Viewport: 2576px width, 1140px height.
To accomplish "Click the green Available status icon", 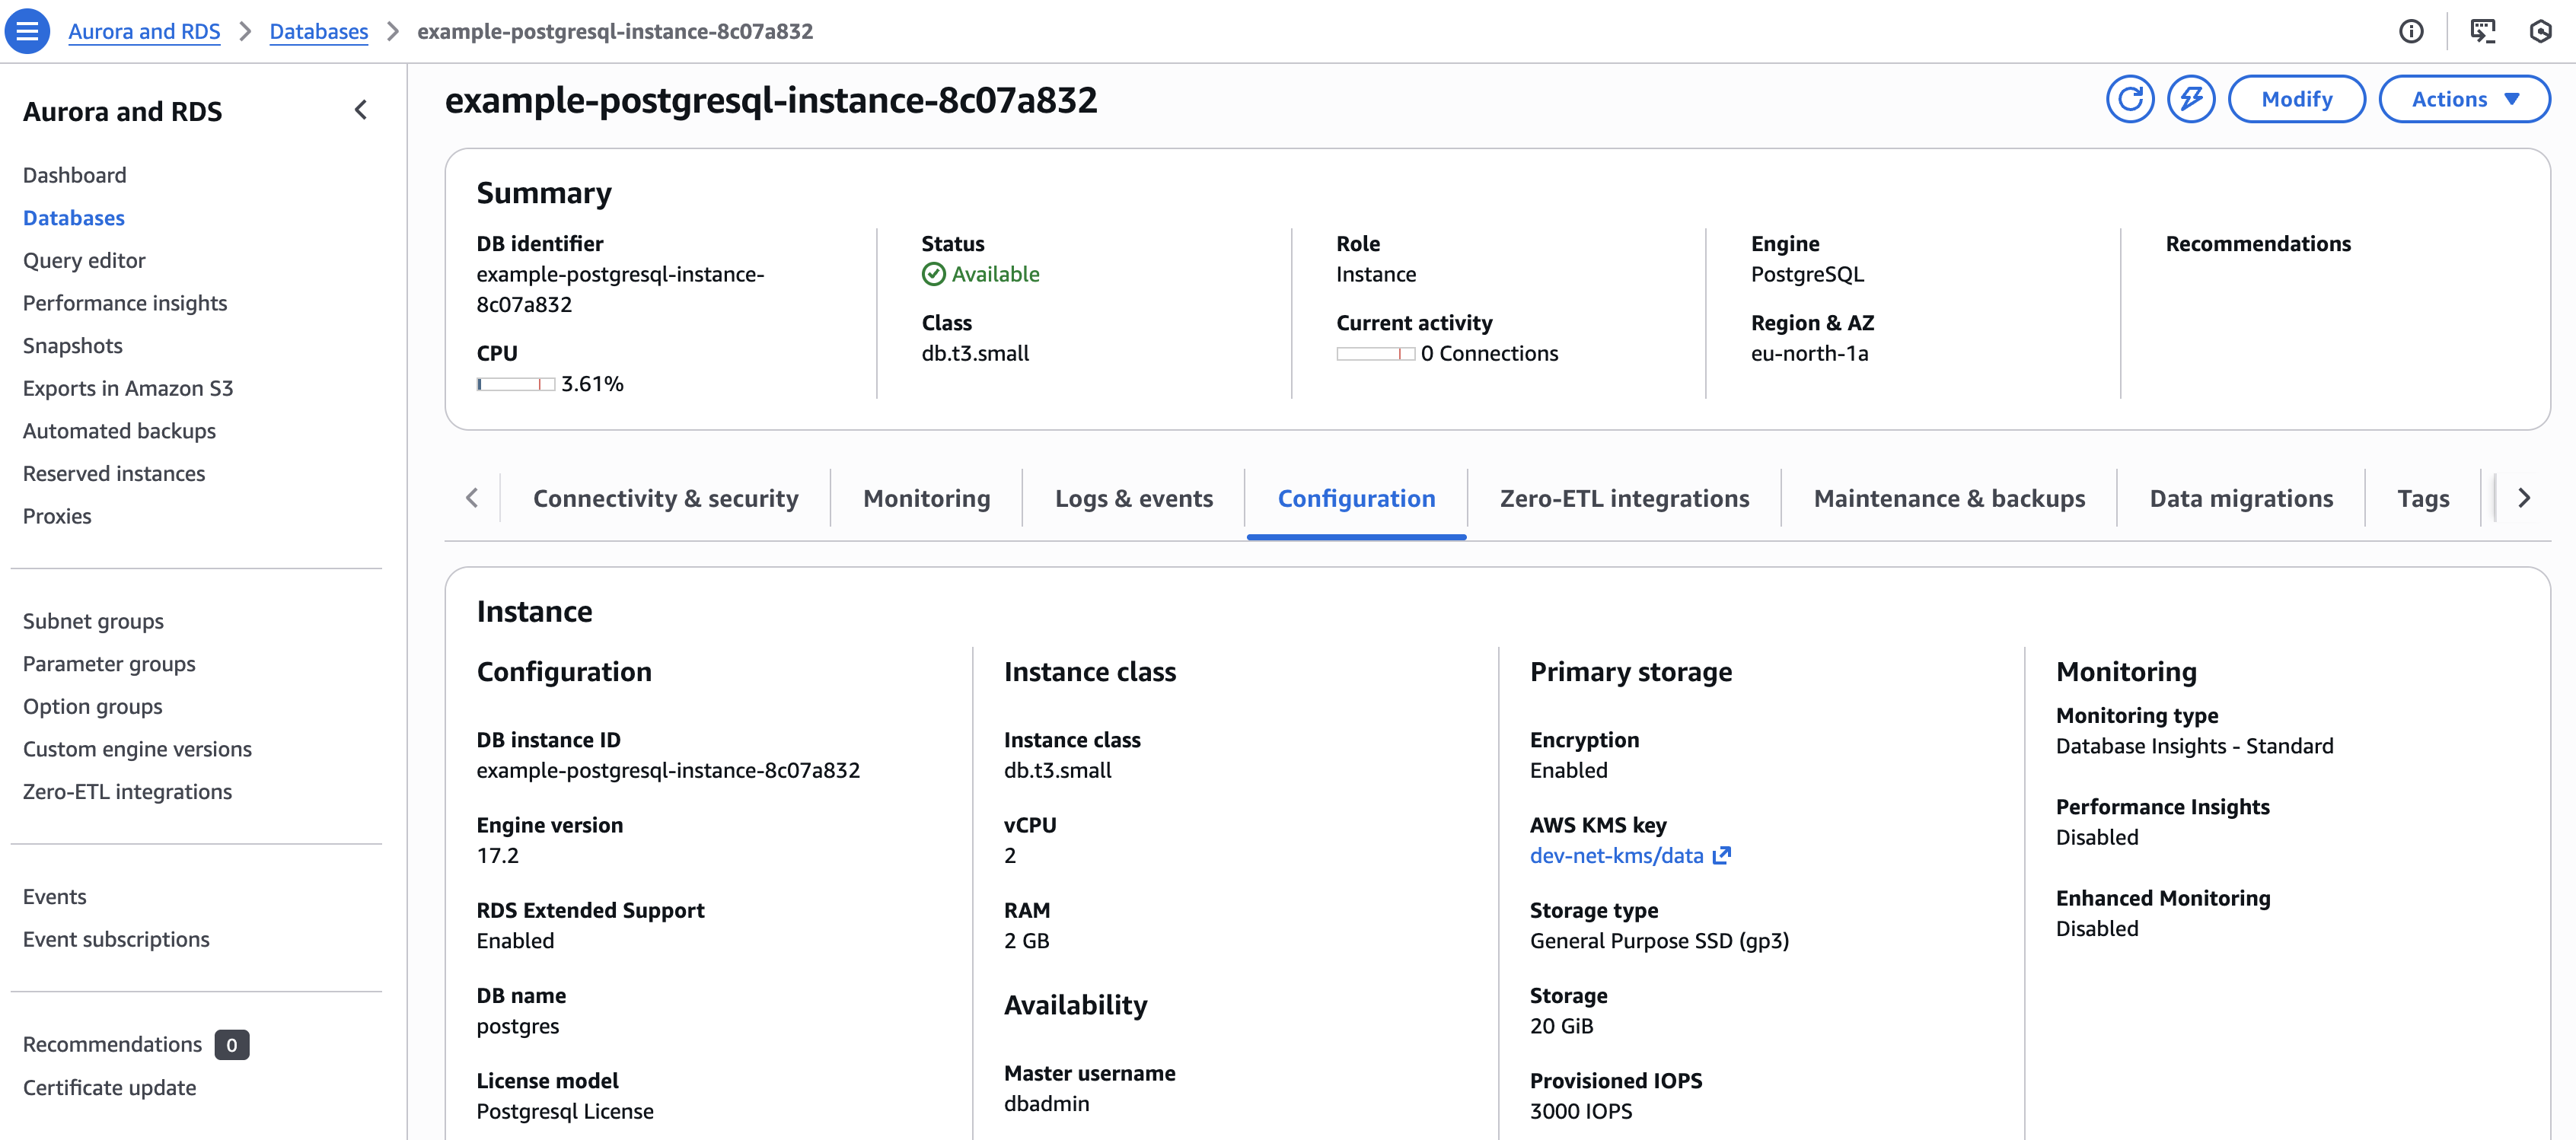I will coord(933,274).
